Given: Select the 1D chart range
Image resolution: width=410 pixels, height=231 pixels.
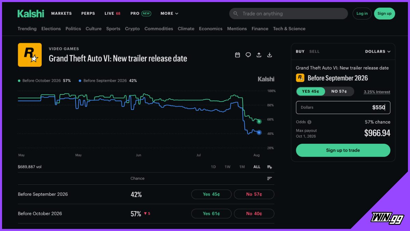Looking at the screenshot, I should [x=213, y=167].
